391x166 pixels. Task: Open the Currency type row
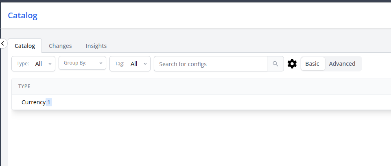[x=33, y=102]
